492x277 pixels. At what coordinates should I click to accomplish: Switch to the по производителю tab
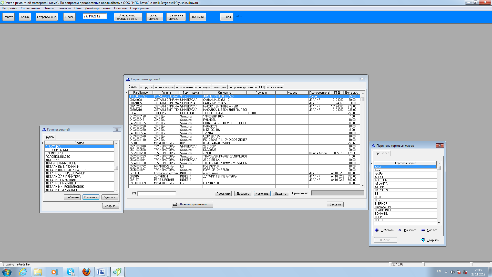240,87
